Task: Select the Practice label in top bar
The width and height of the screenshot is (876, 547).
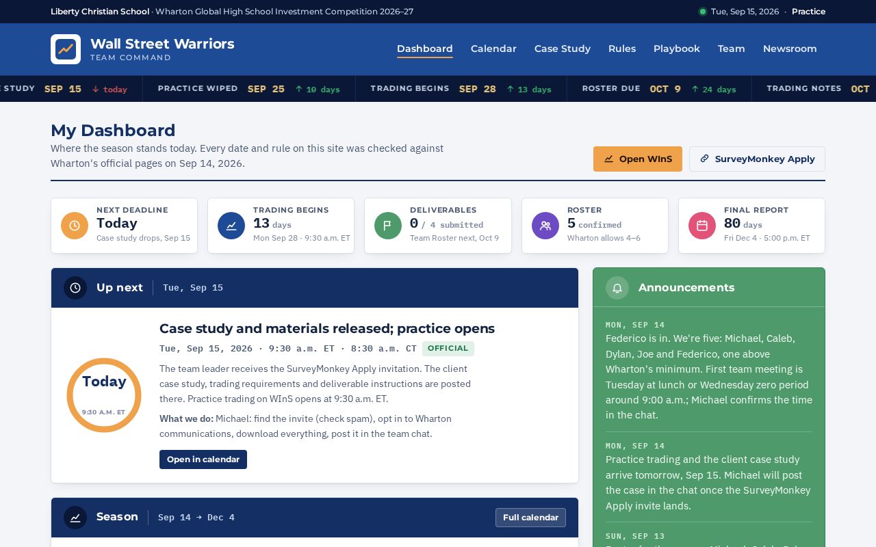Action: pos(808,12)
